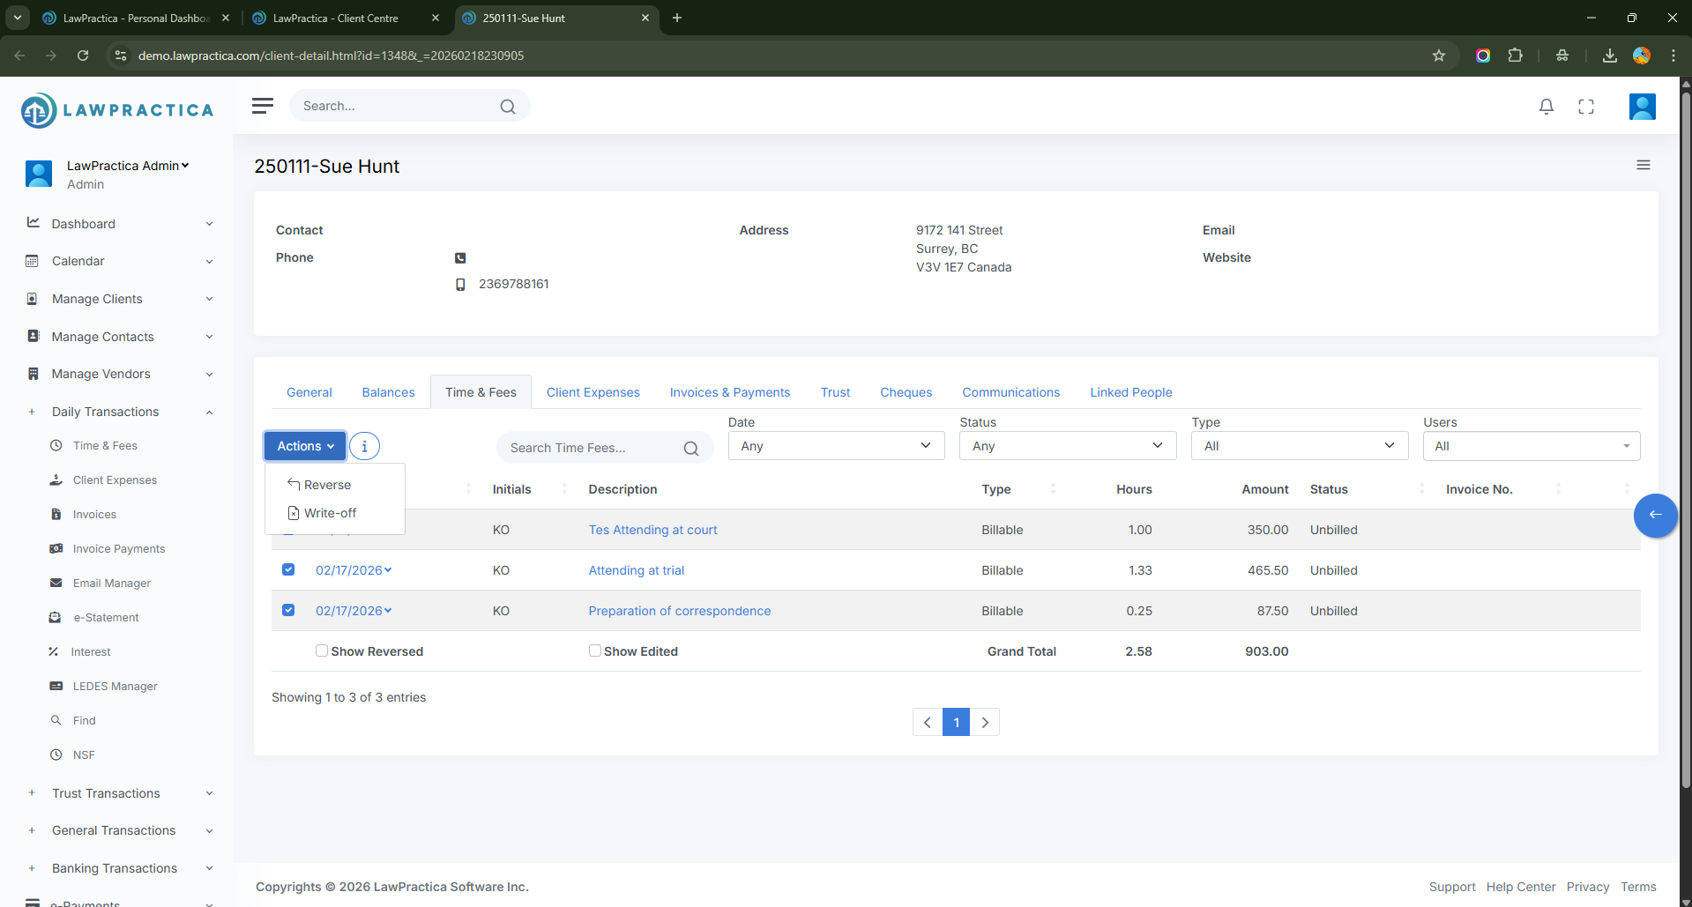
Task: Select Write-off from the Actions menu
Action: pyautogui.click(x=330, y=513)
